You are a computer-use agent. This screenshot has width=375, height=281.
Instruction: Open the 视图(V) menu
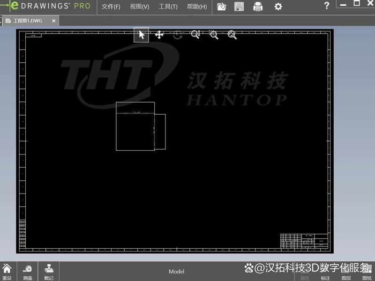[139, 7]
